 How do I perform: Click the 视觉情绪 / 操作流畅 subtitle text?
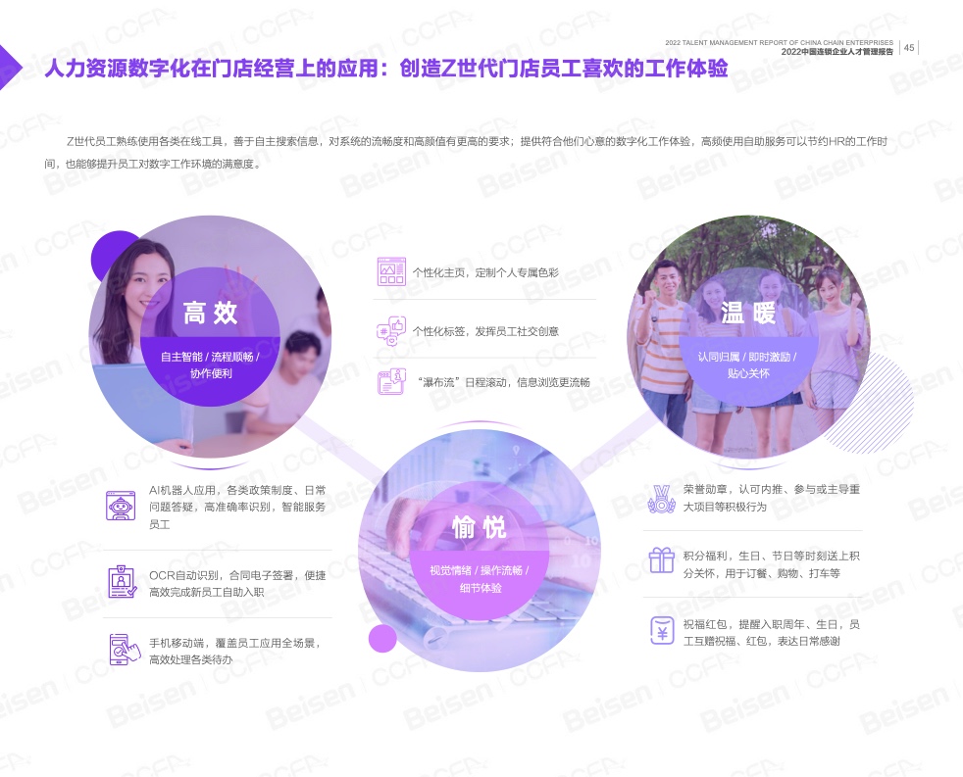pos(480,569)
